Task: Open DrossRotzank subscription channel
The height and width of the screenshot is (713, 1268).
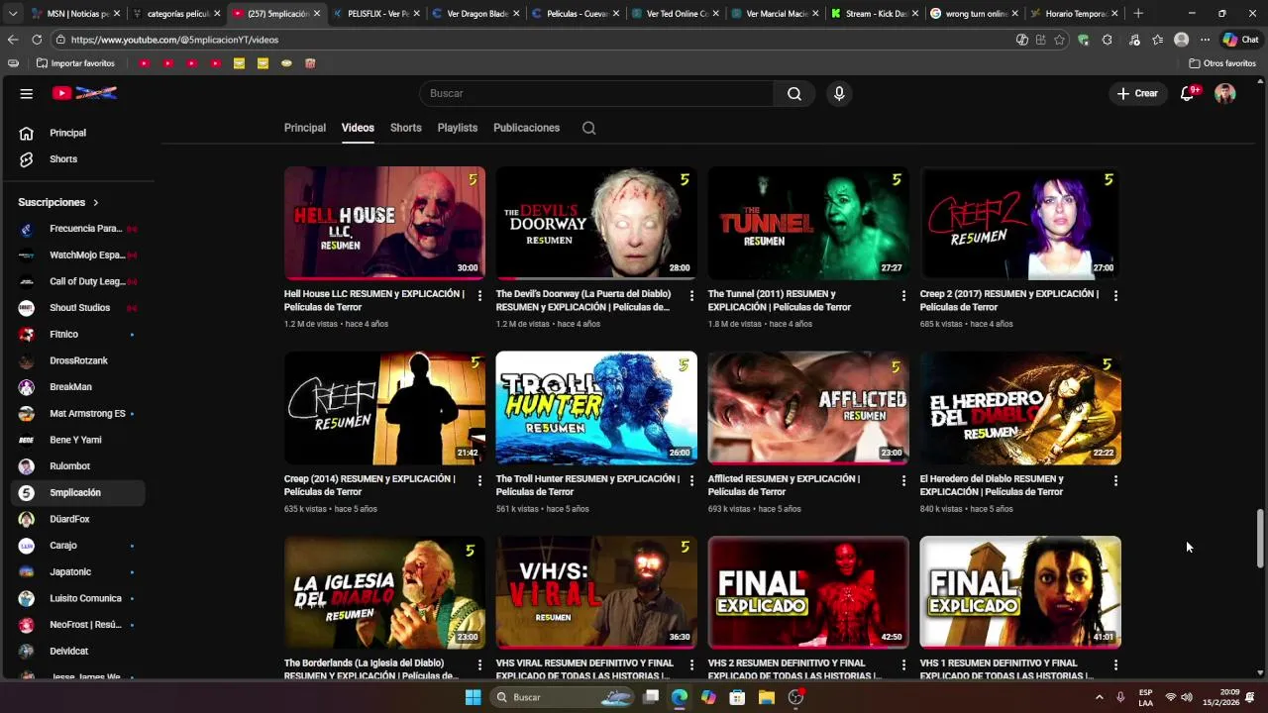Action: 77,360
